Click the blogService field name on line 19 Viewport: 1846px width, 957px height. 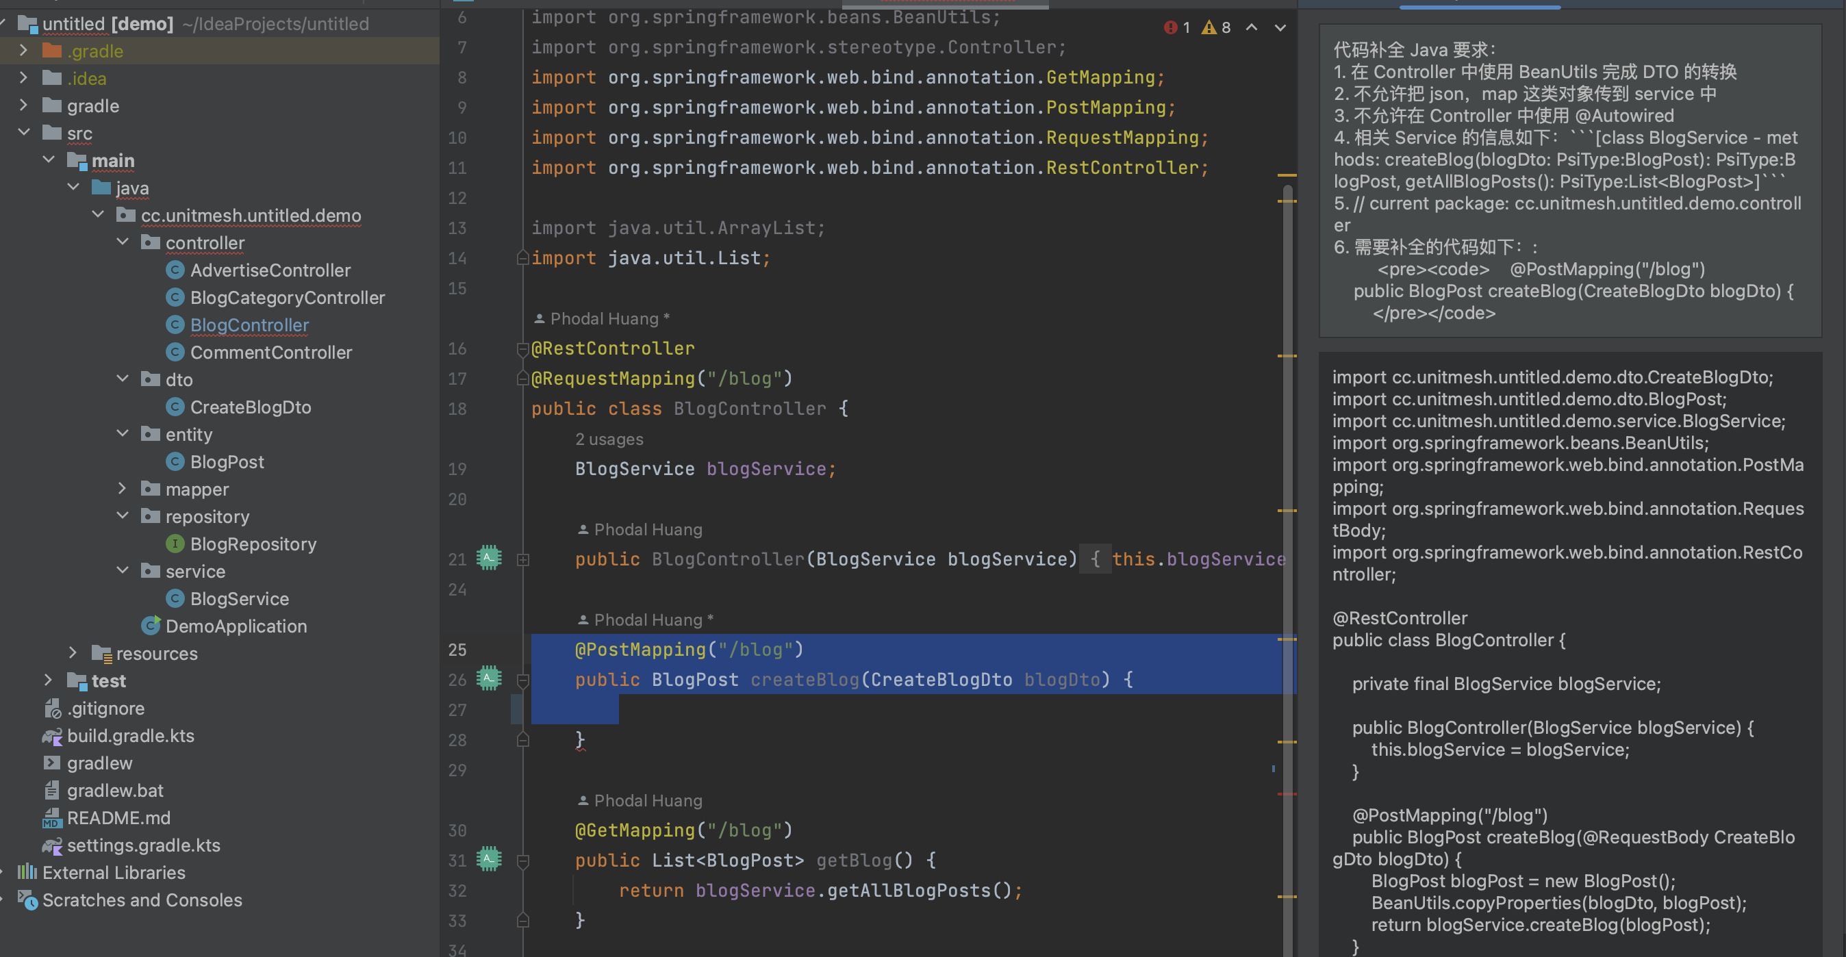click(x=766, y=468)
